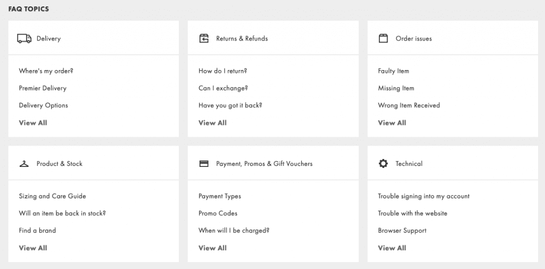Open "When will I be charged?" question
The width and height of the screenshot is (545, 269).
(x=234, y=231)
